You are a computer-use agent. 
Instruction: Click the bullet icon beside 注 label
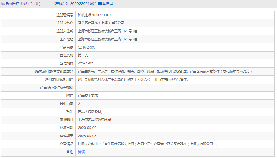[x=68, y=152]
